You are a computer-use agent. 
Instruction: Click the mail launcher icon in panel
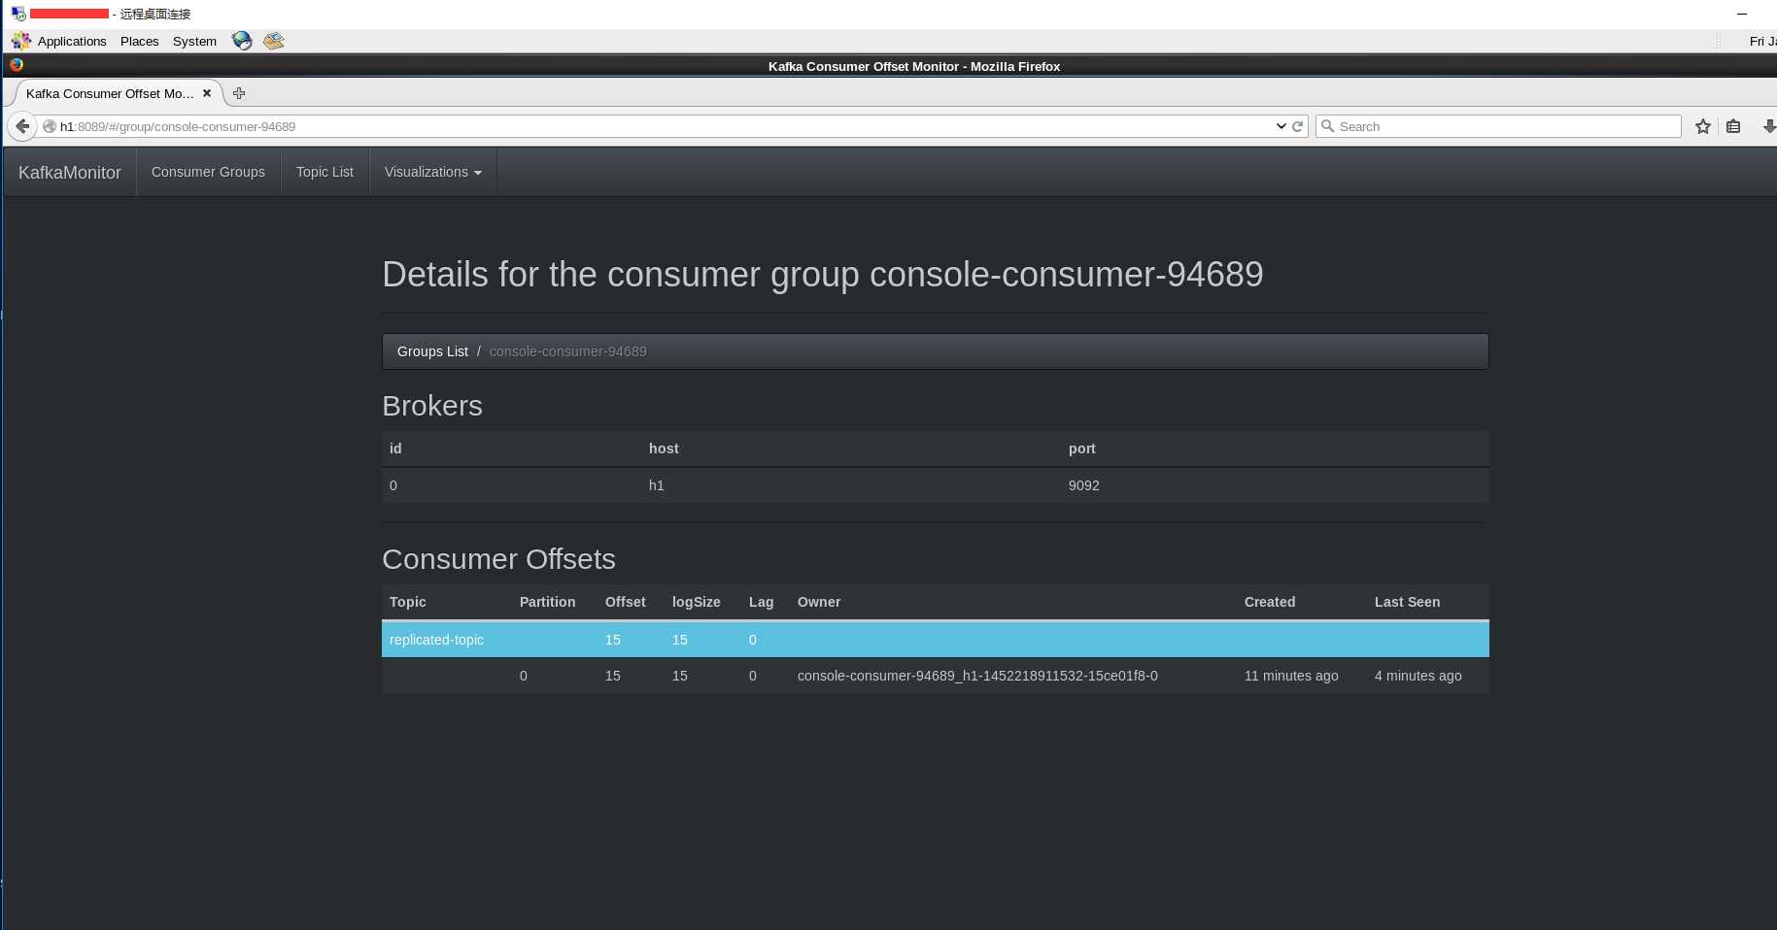(x=274, y=41)
